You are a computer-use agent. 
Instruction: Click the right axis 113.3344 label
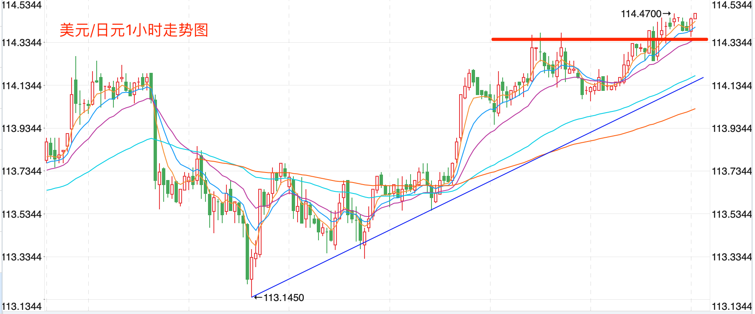[x=732, y=257]
